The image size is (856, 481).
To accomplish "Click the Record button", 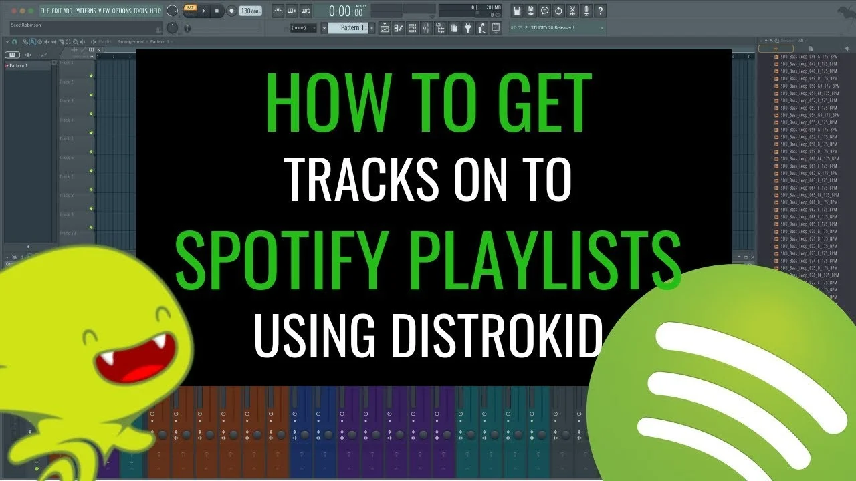I will (231, 11).
